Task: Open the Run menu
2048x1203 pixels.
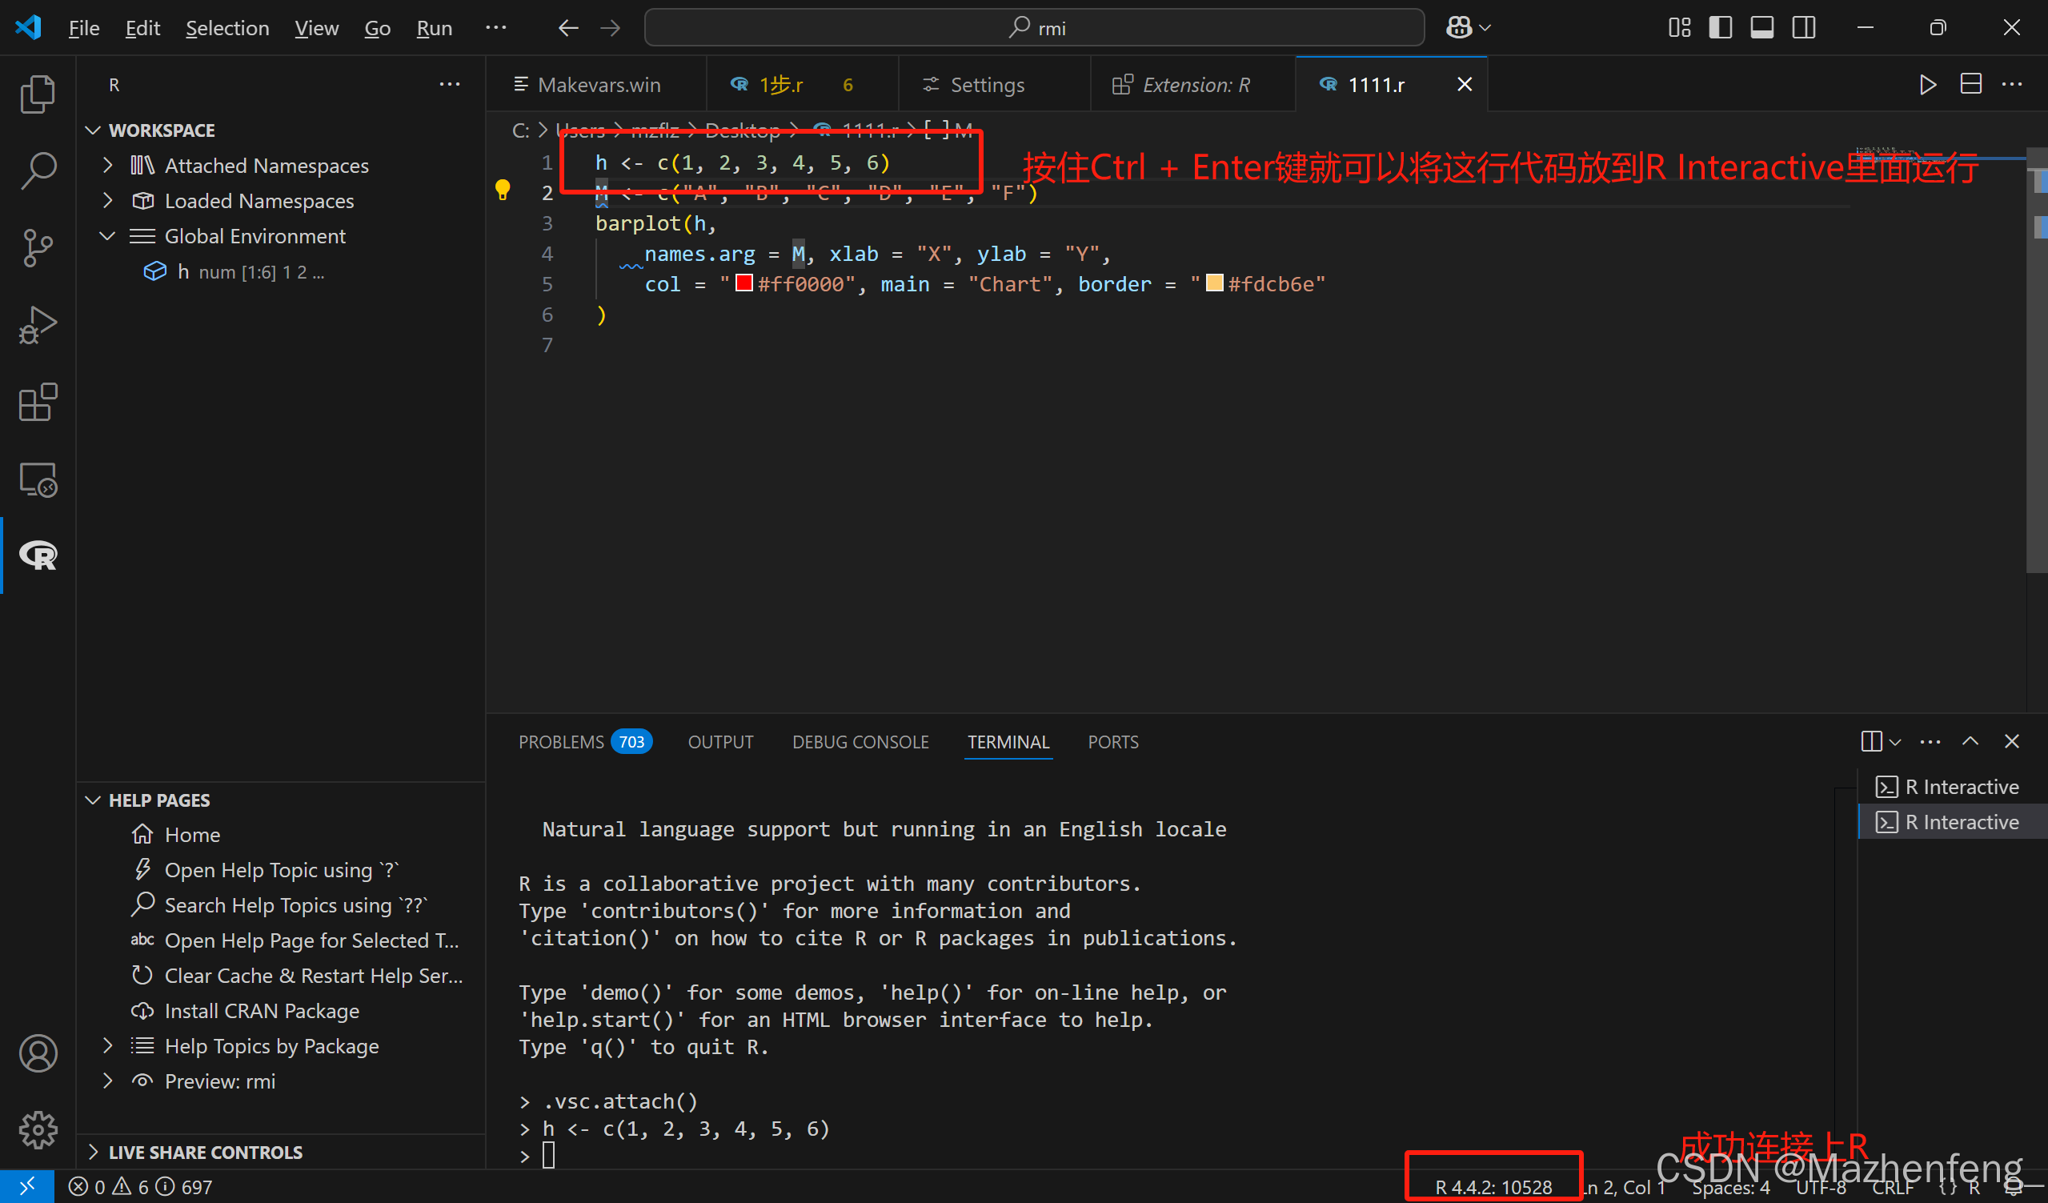Action: pos(434,27)
